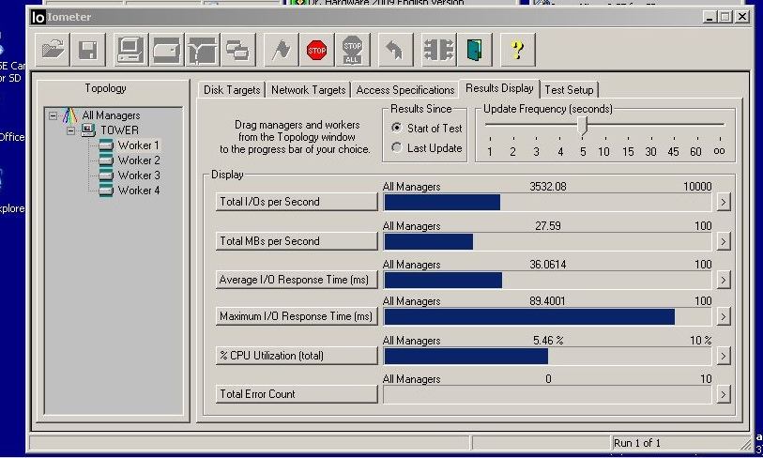
Task: Reset workers with the curved arrow icon
Action: (x=395, y=50)
